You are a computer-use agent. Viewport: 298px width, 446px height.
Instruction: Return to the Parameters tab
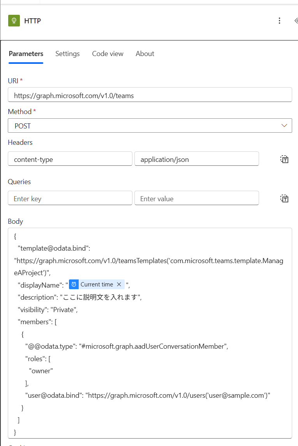tap(26, 54)
